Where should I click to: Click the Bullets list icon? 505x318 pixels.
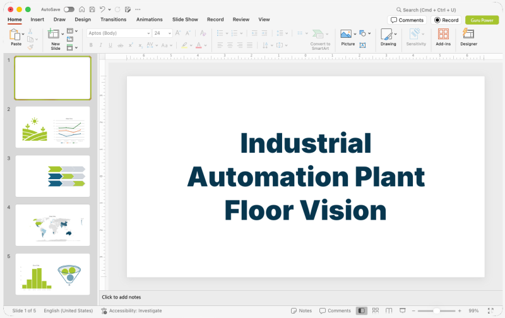(x=220, y=33)
